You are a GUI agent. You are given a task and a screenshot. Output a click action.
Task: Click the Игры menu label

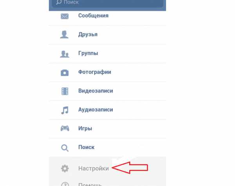point(85,128)
